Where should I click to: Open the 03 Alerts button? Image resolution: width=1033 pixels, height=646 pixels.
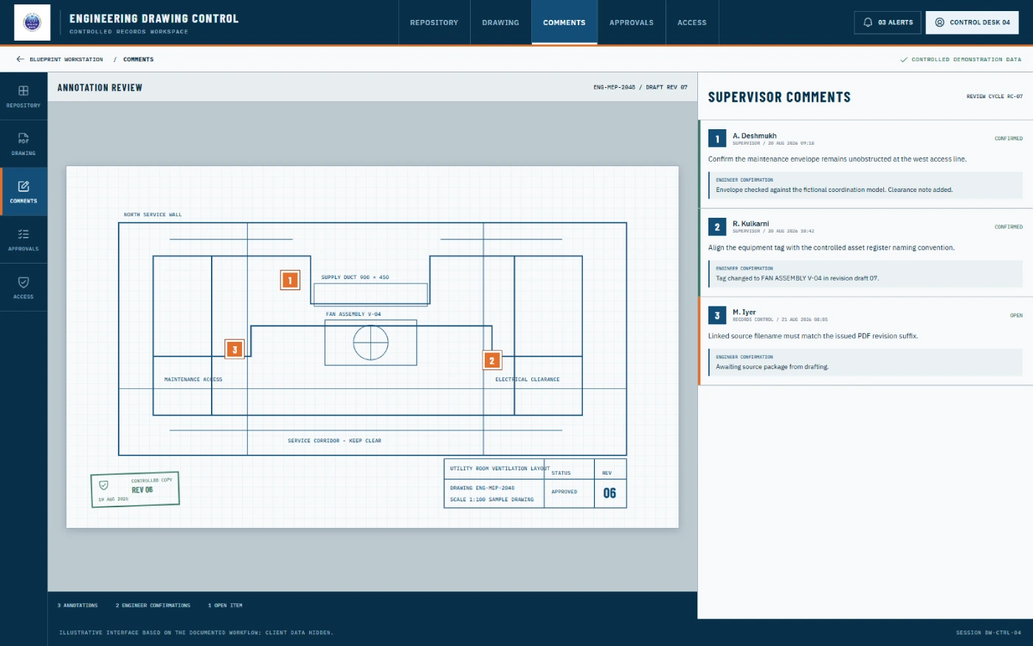[x=888, y=22]
